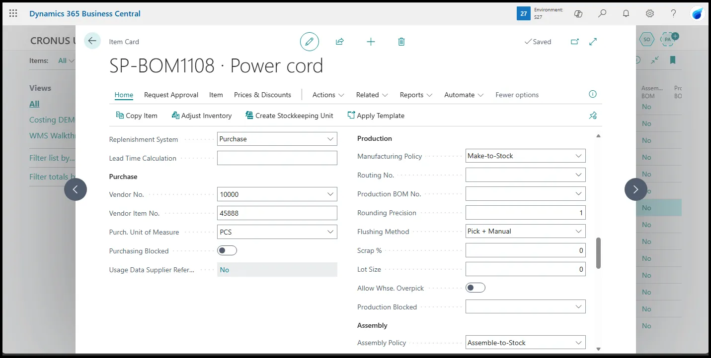
Task: Click Create Stockkeeping Unit action
Action: point(289,116)
